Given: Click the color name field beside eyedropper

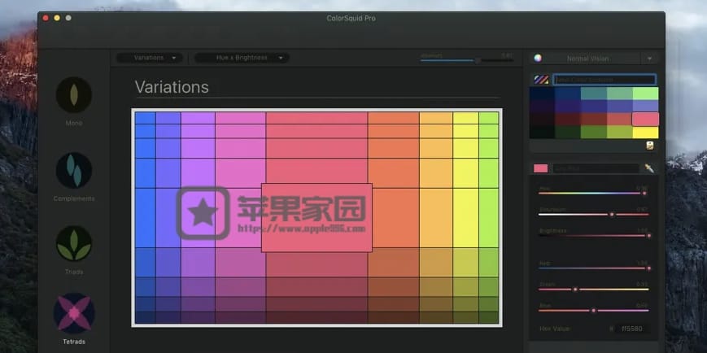Looking at the screenshot, I should pos(596,168).
